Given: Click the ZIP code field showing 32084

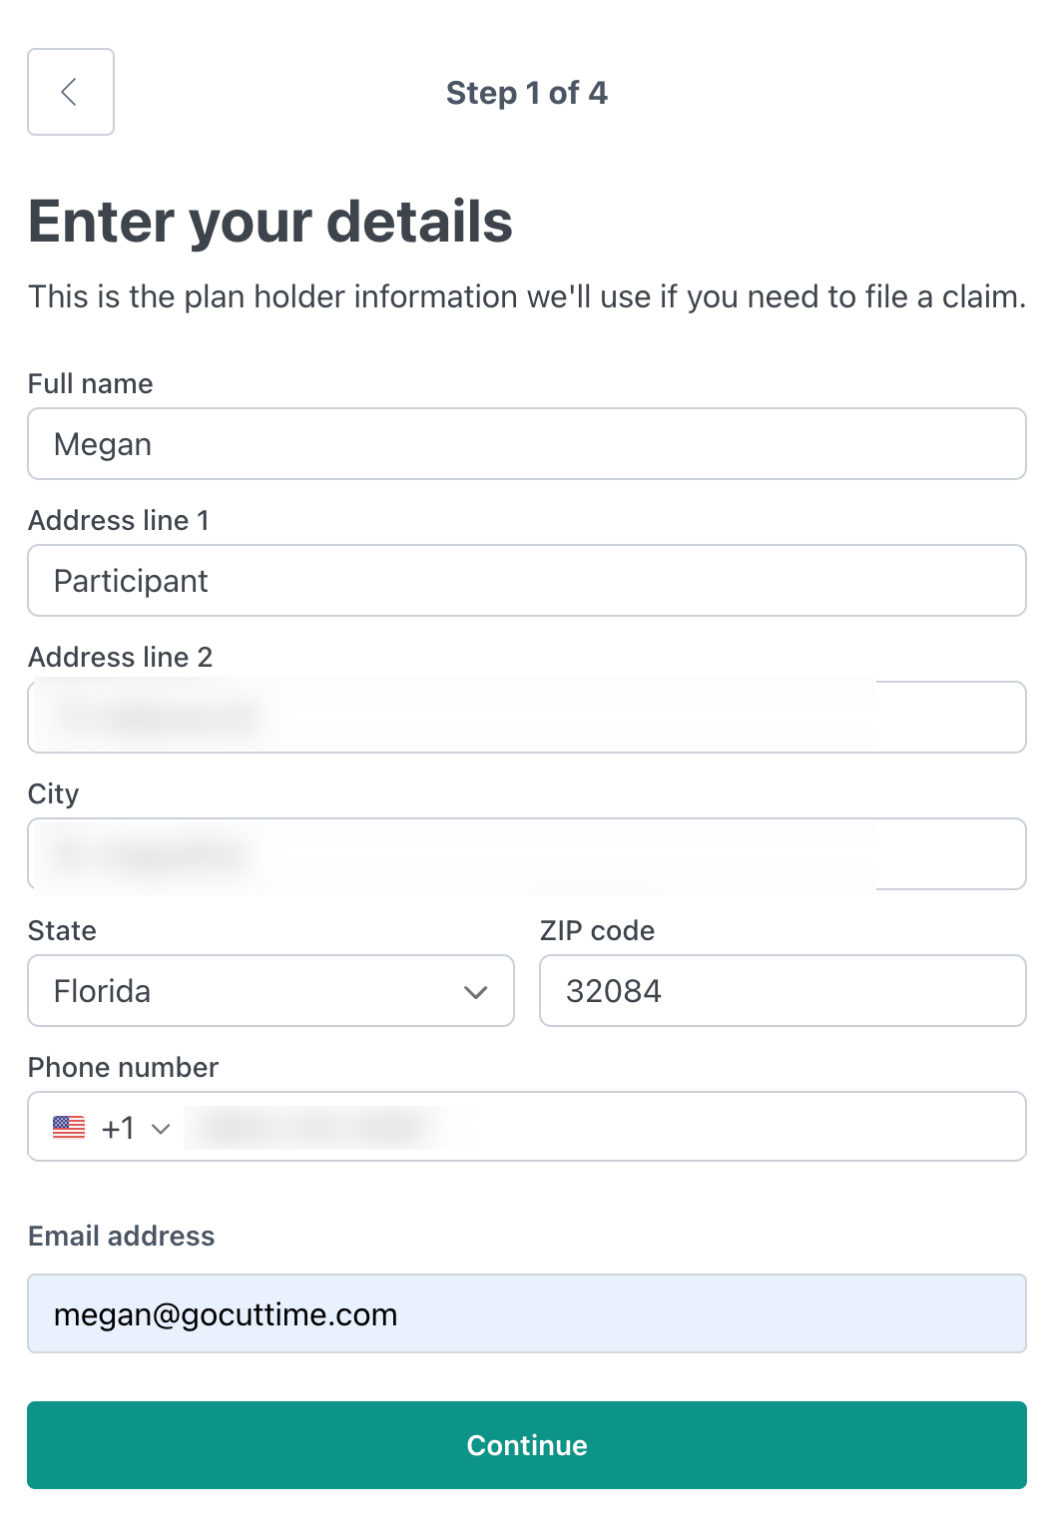Looking at the screenshot, I should click(783, 991).
